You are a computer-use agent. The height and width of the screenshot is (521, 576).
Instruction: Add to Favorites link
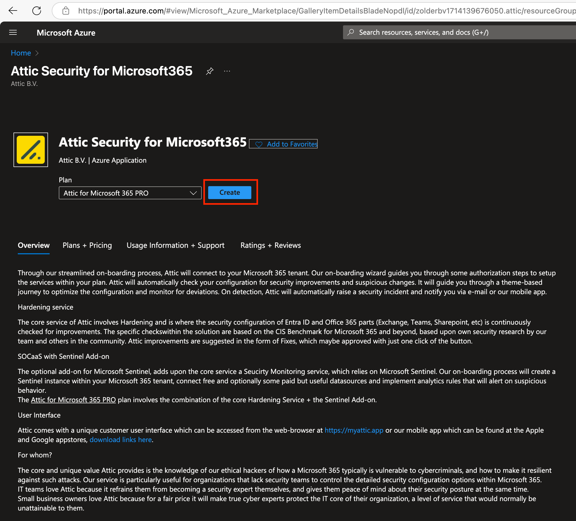(292, 144)
